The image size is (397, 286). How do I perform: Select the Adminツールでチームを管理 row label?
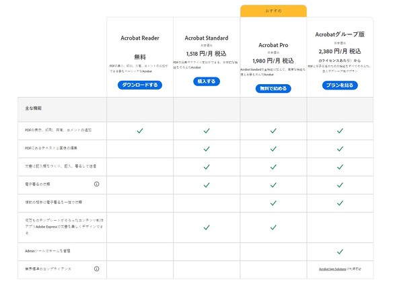click(x=48, y=251)
